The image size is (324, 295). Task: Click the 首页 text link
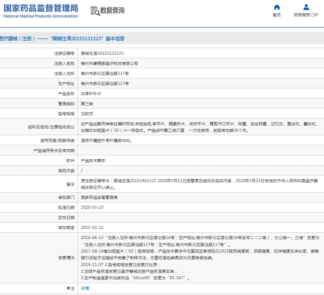coord(277,15)
